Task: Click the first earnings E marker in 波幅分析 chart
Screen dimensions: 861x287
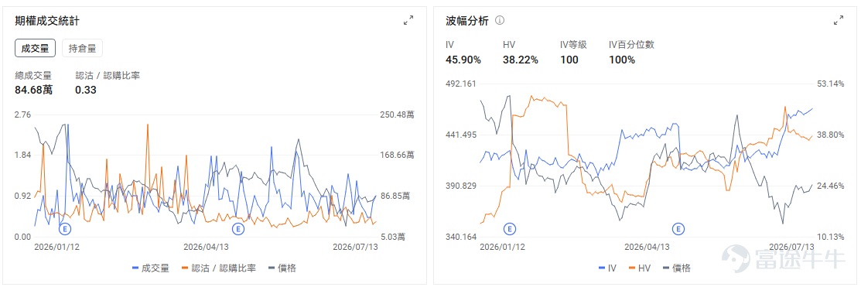Action: (x=510, y=228)
